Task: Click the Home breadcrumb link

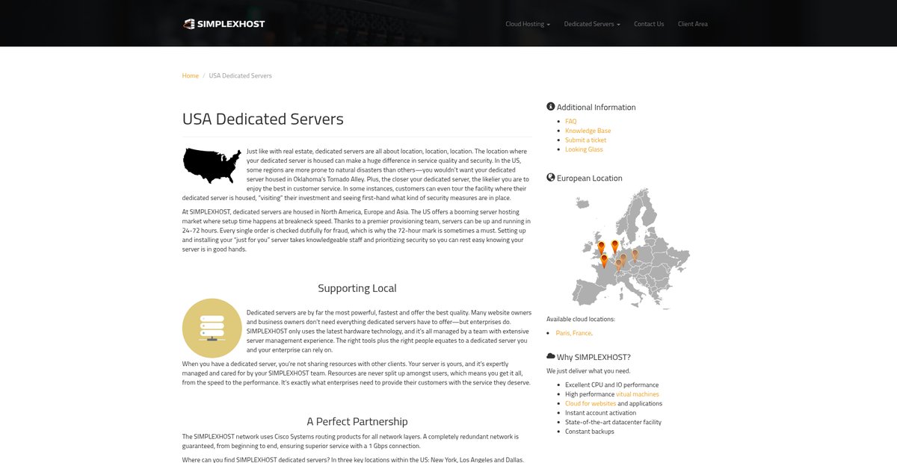Action: pos(191,75)
